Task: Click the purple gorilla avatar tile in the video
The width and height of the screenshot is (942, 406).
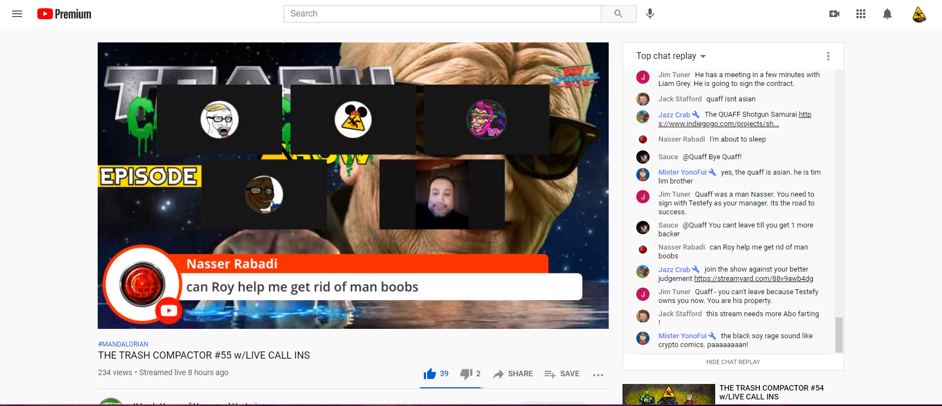Action: pyautogui.click(x=487, y=120)
